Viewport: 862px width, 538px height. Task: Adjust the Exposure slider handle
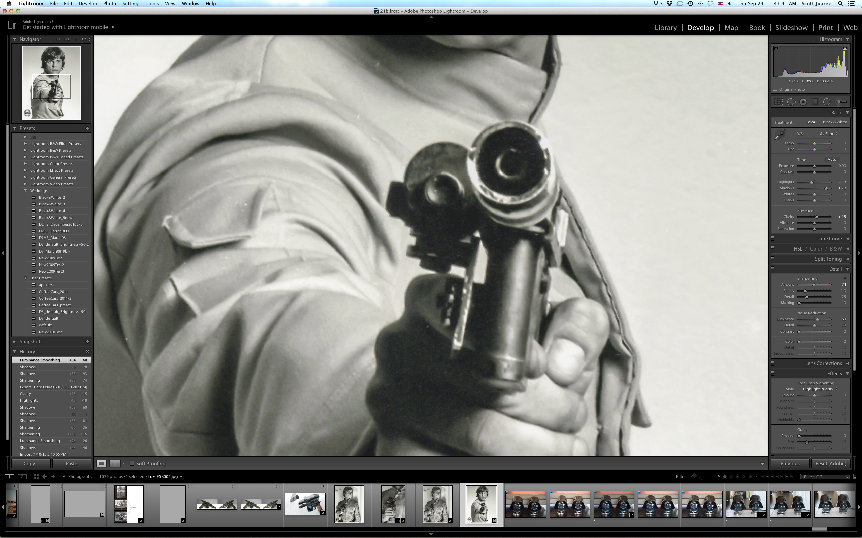pyautogui.click(x=814, y=166)
